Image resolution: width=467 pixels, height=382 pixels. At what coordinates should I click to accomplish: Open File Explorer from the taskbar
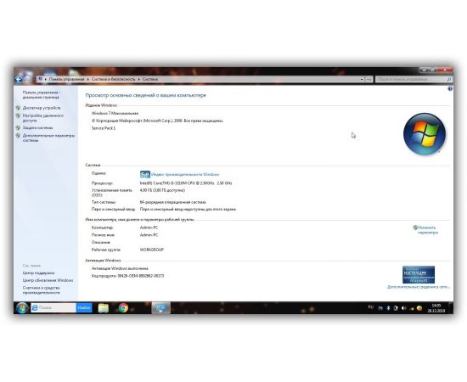point(104,308)
